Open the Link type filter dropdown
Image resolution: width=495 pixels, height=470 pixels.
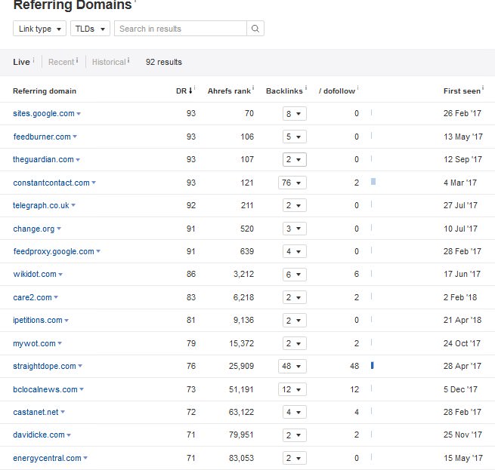tap(39, 29)
